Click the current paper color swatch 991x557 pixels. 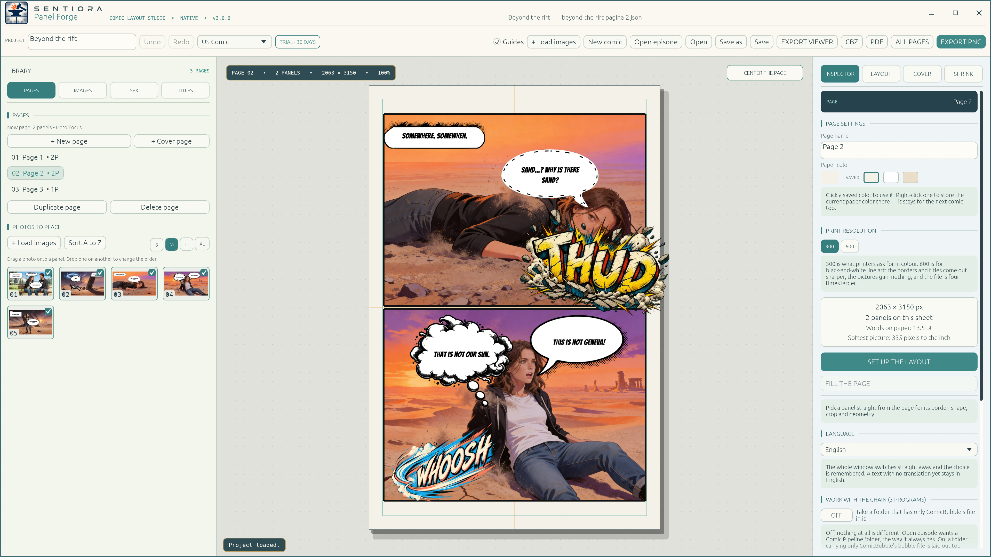pyautogui.click(x=830, y=178)
